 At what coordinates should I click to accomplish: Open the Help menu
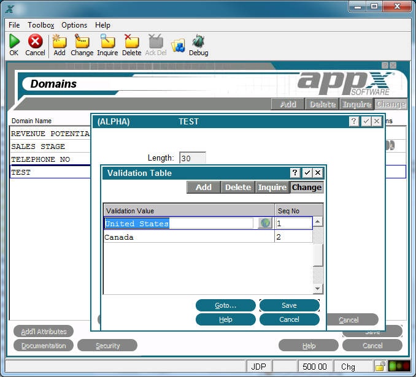click(102, 25)
